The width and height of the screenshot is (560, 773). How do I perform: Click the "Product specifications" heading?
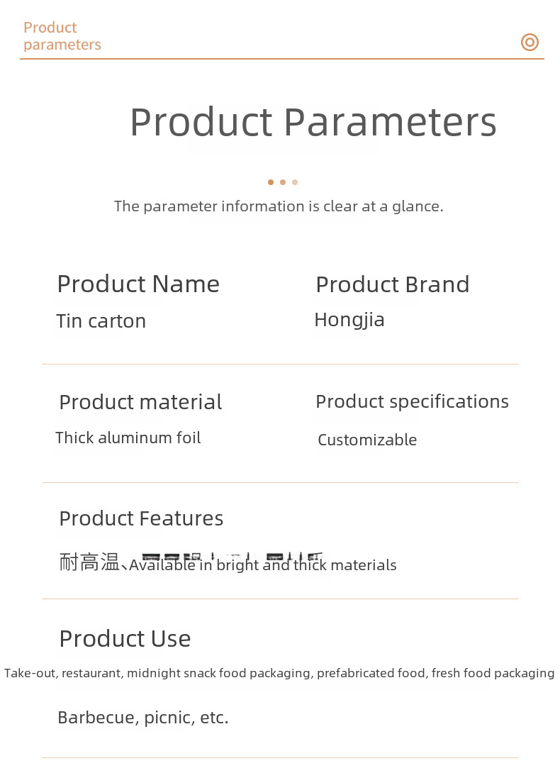412,401
